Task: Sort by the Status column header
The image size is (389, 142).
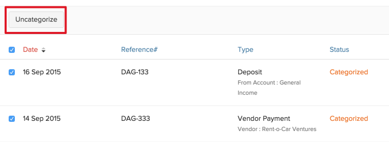Action: point(339,50)
